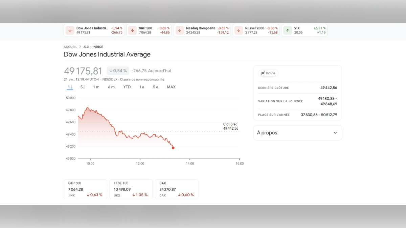Expand the À propos section
Image resolution: width=406 pixels, height=228 pixels.
[335, 132]
